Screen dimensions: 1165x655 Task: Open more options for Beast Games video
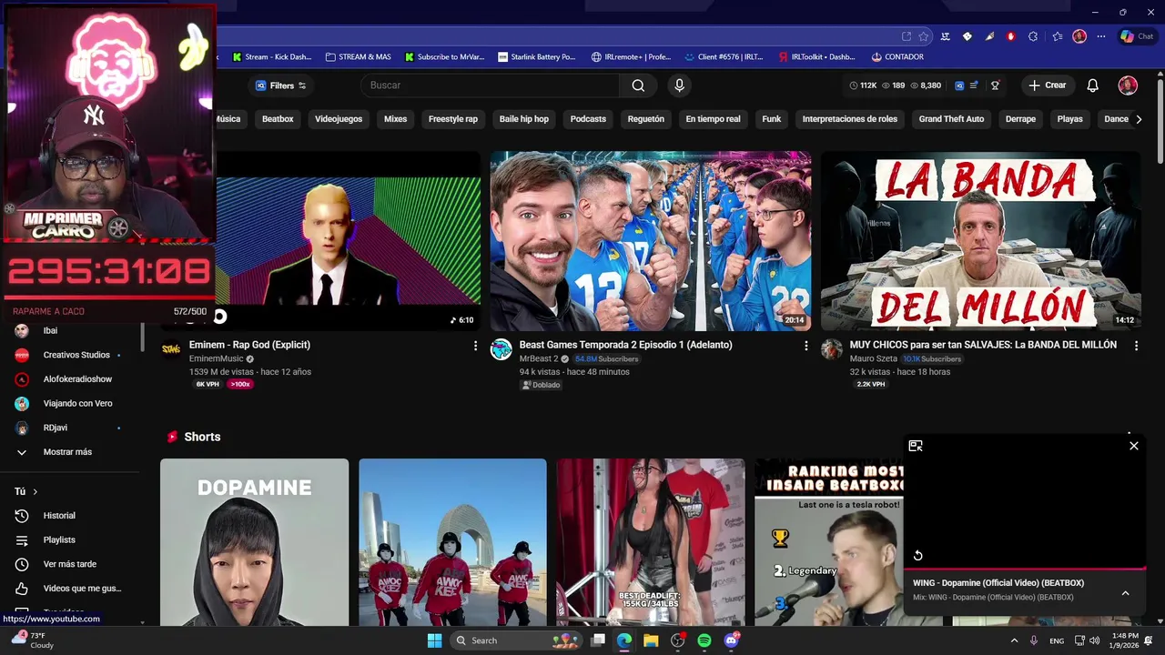click(x=805, y=346)
